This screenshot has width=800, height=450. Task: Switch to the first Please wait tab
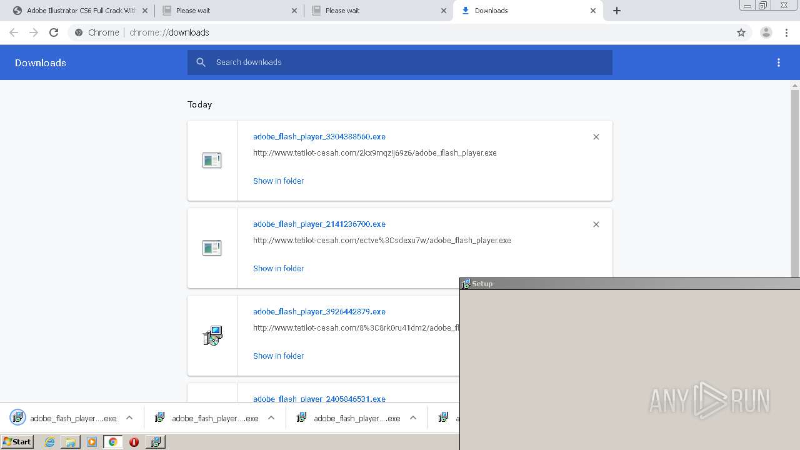(229, 11)
